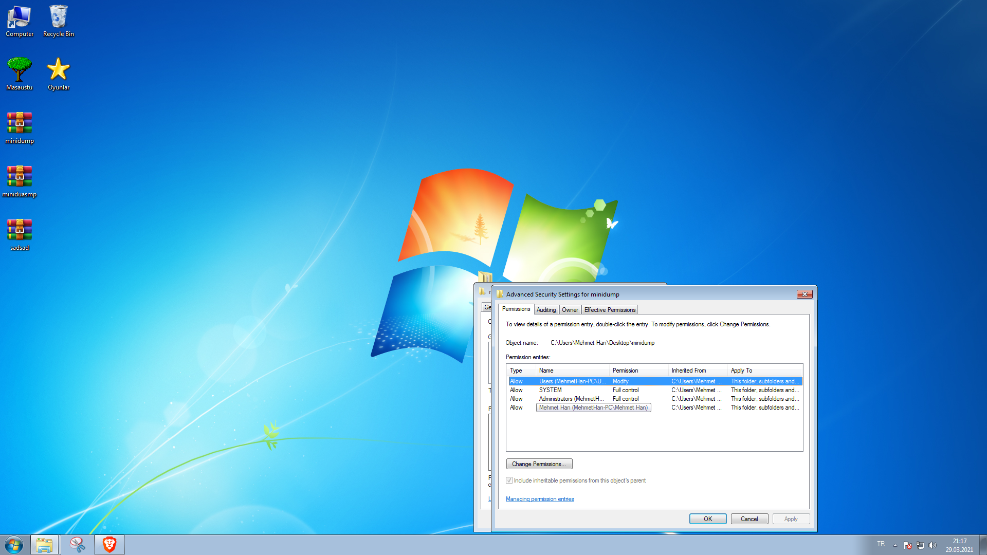Open the volume speaker tray icon
The image size is (987, 555).
(933, 545)
